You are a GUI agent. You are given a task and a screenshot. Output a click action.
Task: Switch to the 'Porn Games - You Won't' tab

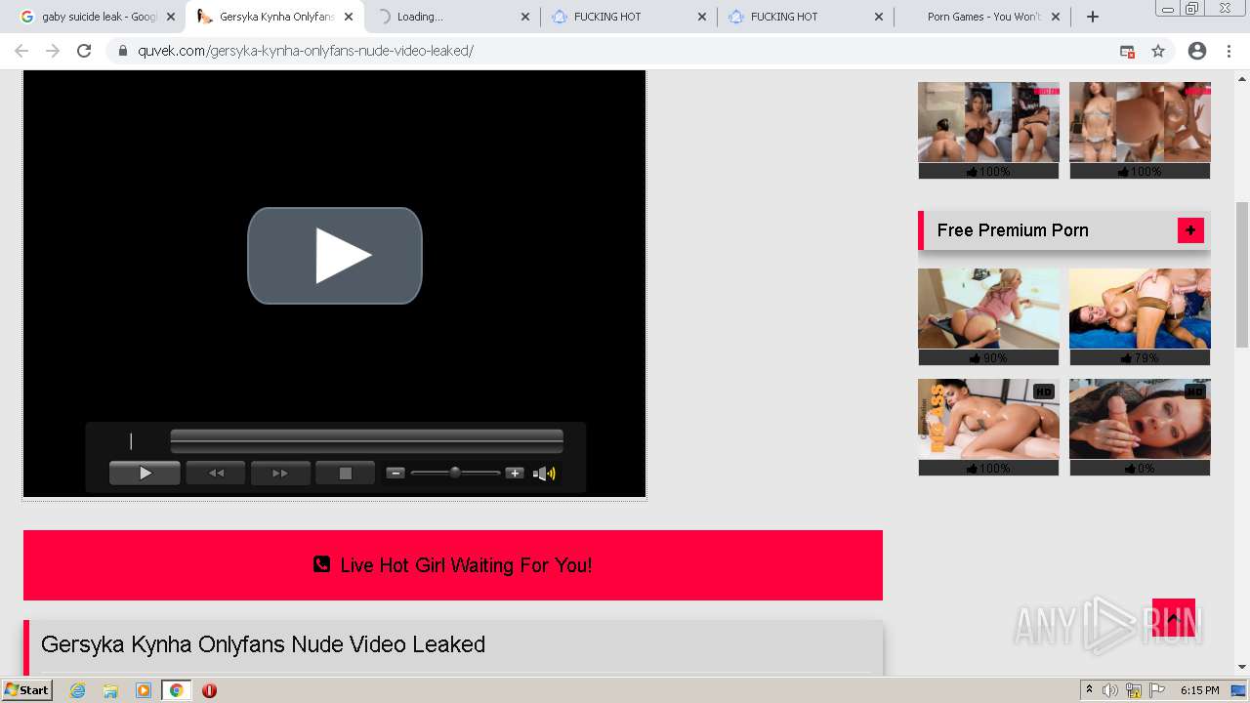point(981,17)
